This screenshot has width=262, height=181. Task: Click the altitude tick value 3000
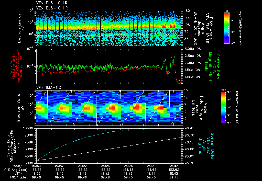29,163
